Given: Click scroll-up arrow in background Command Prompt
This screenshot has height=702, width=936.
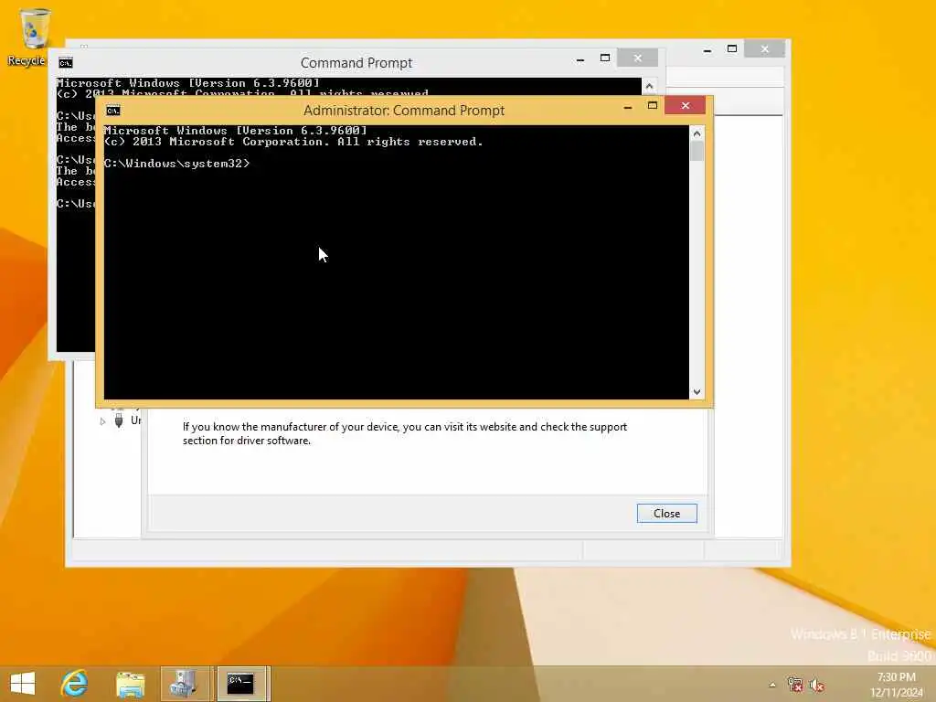Looking at the screenshot, I should 649,87.
